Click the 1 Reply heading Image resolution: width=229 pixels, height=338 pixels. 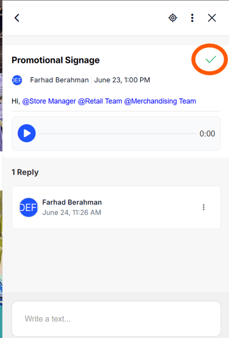click(x=25, y=172)
